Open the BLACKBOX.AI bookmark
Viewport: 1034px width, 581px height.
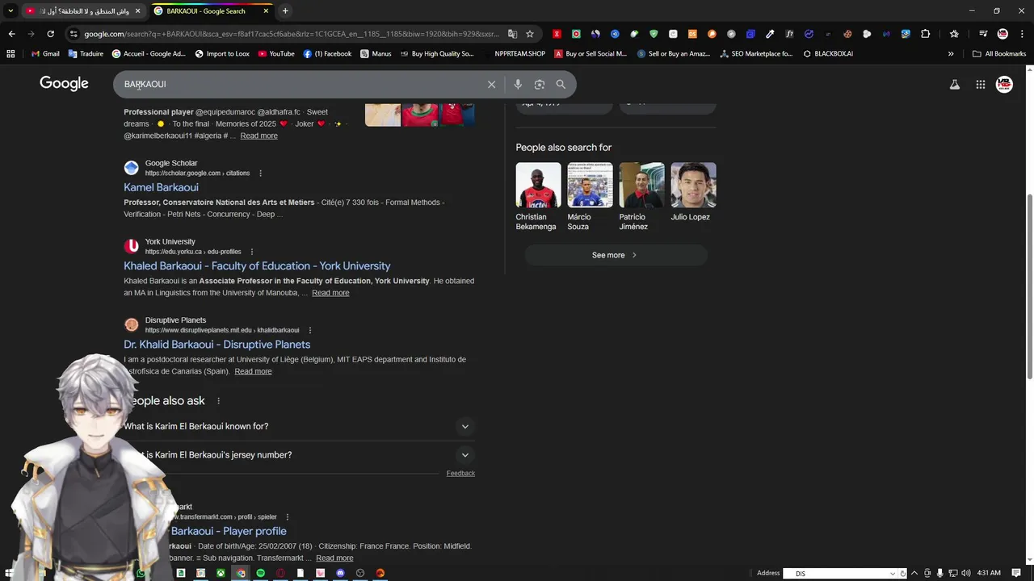click(828, 54)
